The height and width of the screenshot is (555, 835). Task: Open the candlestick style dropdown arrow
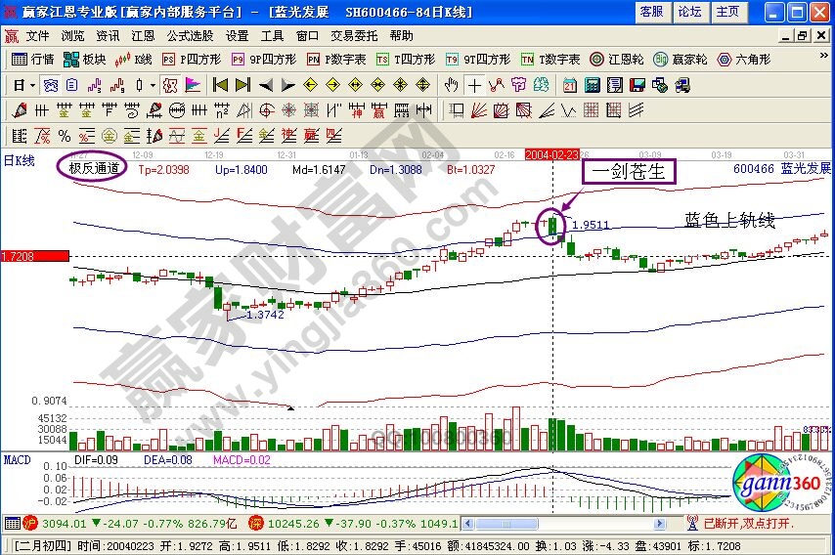coord(153,84)
